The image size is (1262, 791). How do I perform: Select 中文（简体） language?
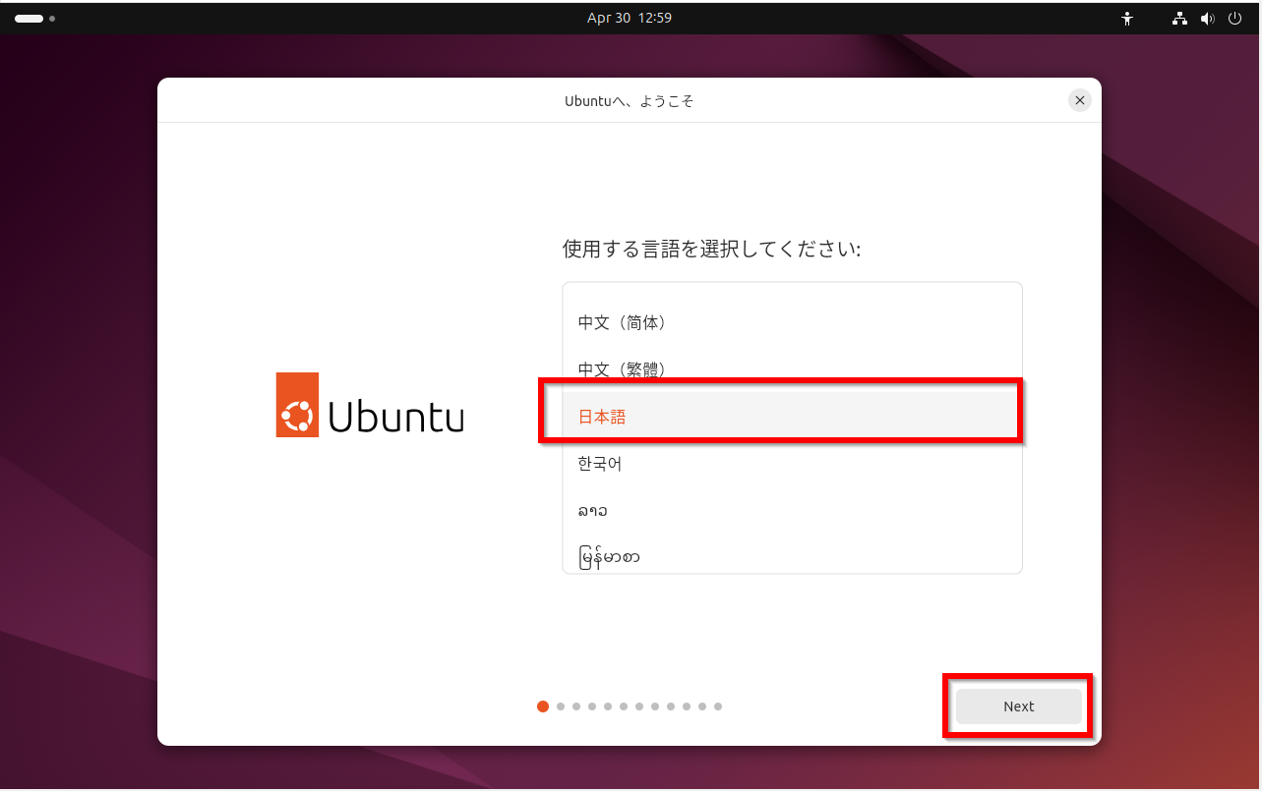click(x=792, y=322)
